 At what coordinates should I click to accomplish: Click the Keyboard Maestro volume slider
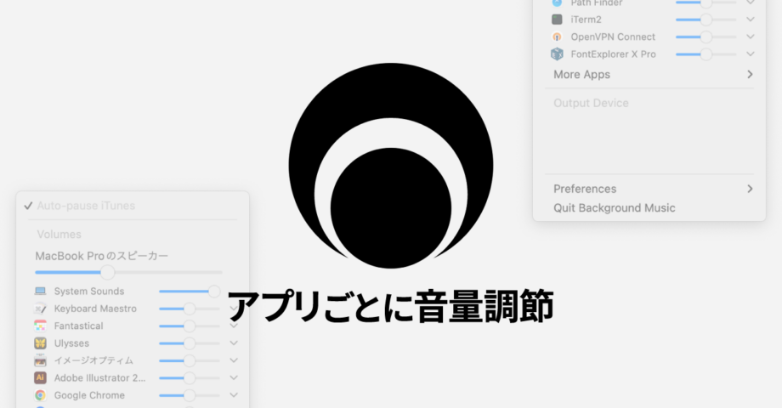tap(190, 309)
